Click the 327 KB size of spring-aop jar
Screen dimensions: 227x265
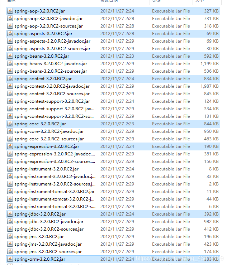[x=211, y=11]
